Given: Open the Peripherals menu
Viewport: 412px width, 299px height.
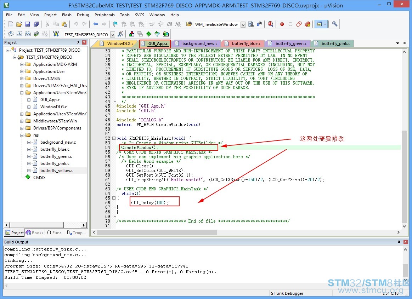Looking at the screenshot, I should click(105, 15).
